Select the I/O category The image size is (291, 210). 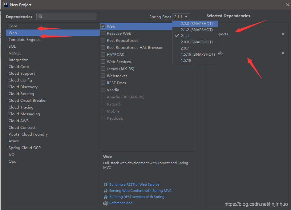tap(53, 155)
